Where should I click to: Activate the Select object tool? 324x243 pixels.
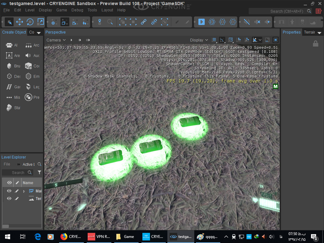9,22
